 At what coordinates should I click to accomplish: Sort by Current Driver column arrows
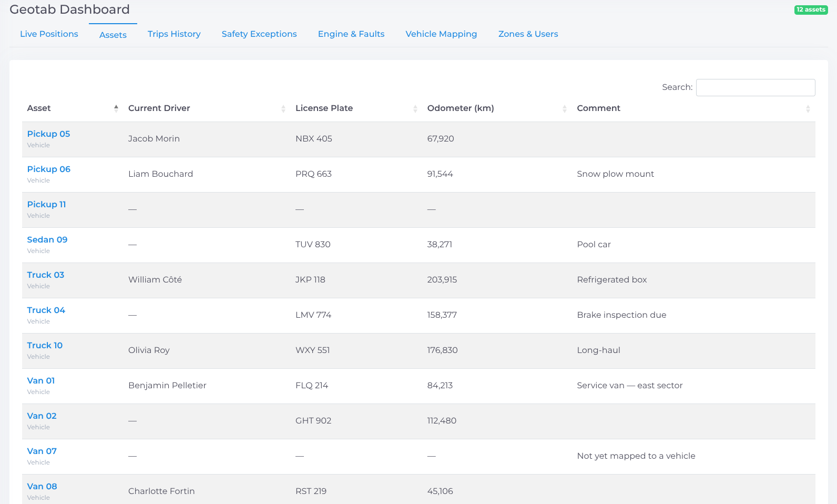pos(283,108)
